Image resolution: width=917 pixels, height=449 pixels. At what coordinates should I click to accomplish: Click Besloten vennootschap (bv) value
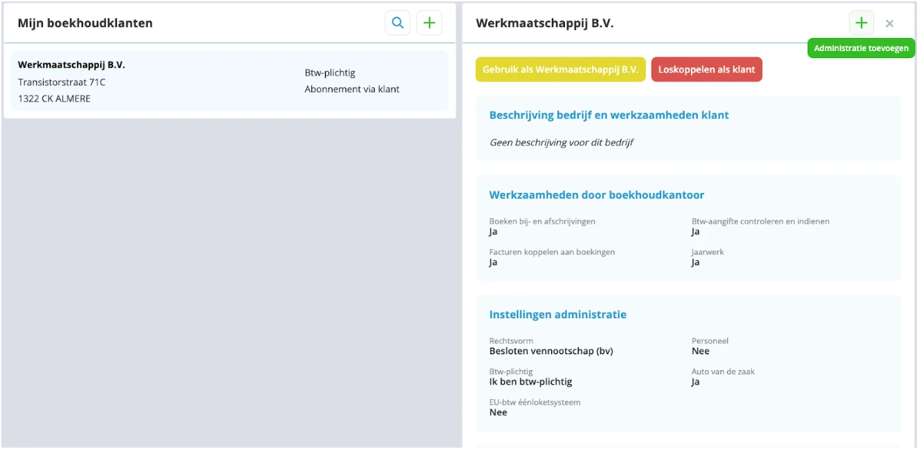click(x=551, y=351)
